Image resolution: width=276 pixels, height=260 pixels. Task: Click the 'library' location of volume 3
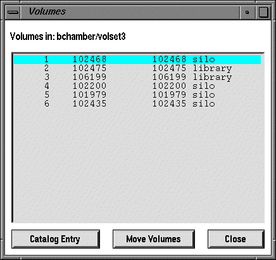pos(212,77)
